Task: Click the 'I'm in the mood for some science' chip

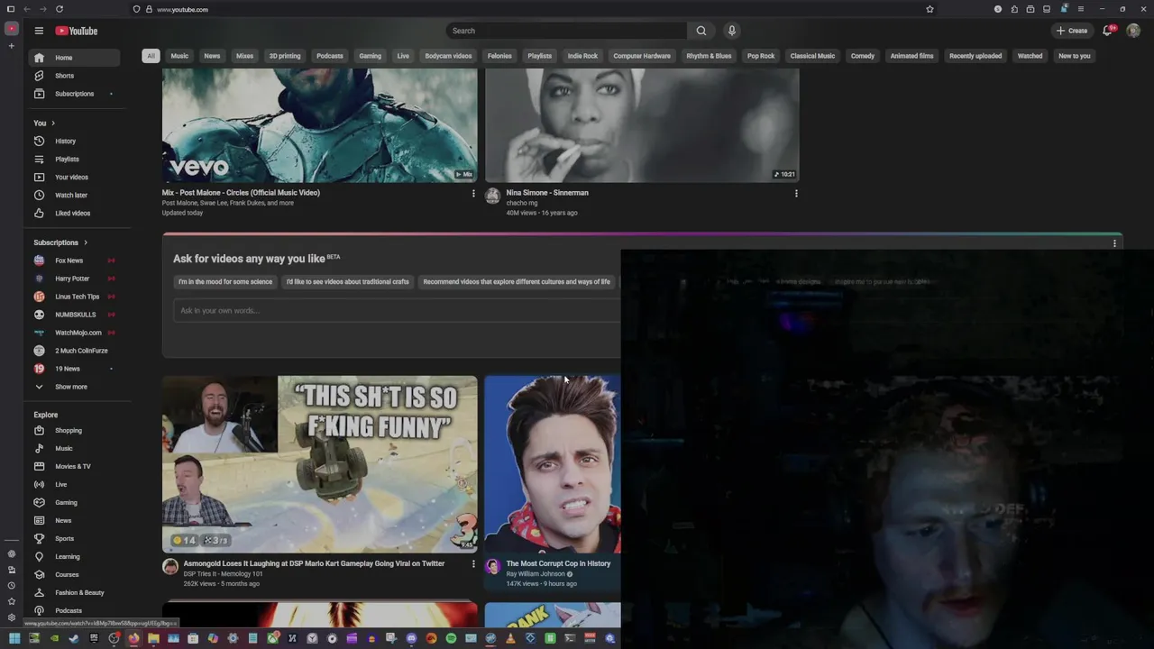Action: [225, 282]
